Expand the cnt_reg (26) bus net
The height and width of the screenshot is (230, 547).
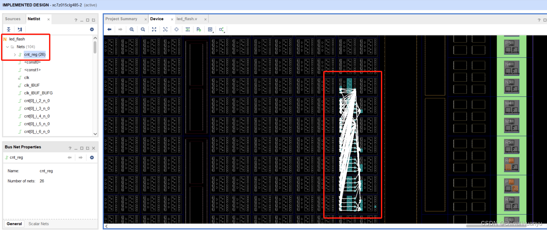click(15, 55)
